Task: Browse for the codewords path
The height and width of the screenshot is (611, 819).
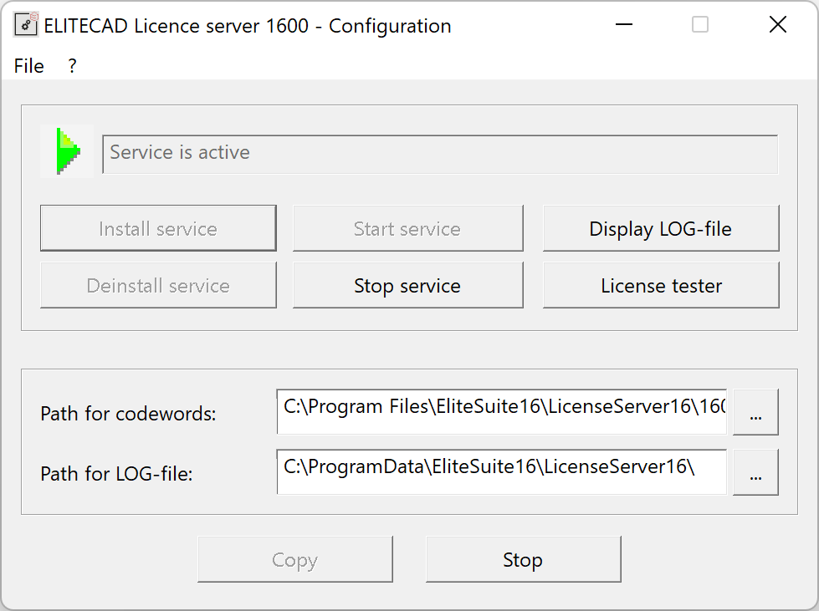Action: point(755,413)
